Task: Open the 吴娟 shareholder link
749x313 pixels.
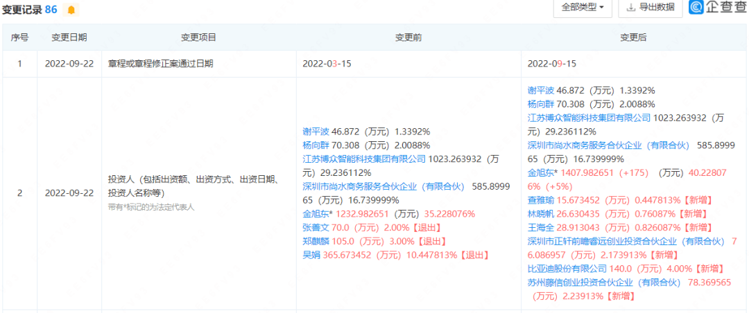Action: [x=311, y=256]
